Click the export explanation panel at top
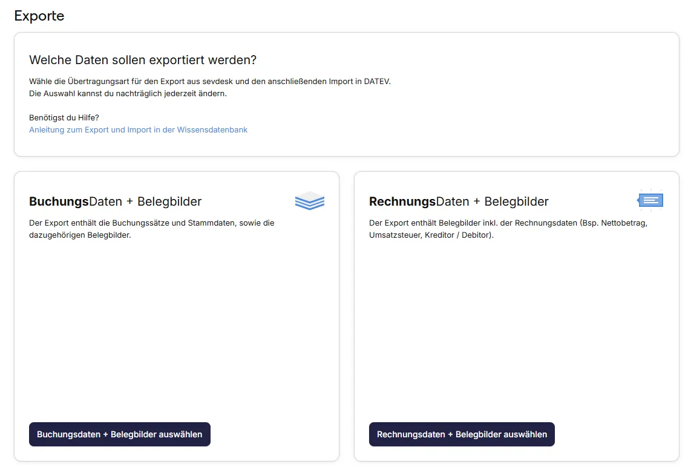 click(345, 94)
